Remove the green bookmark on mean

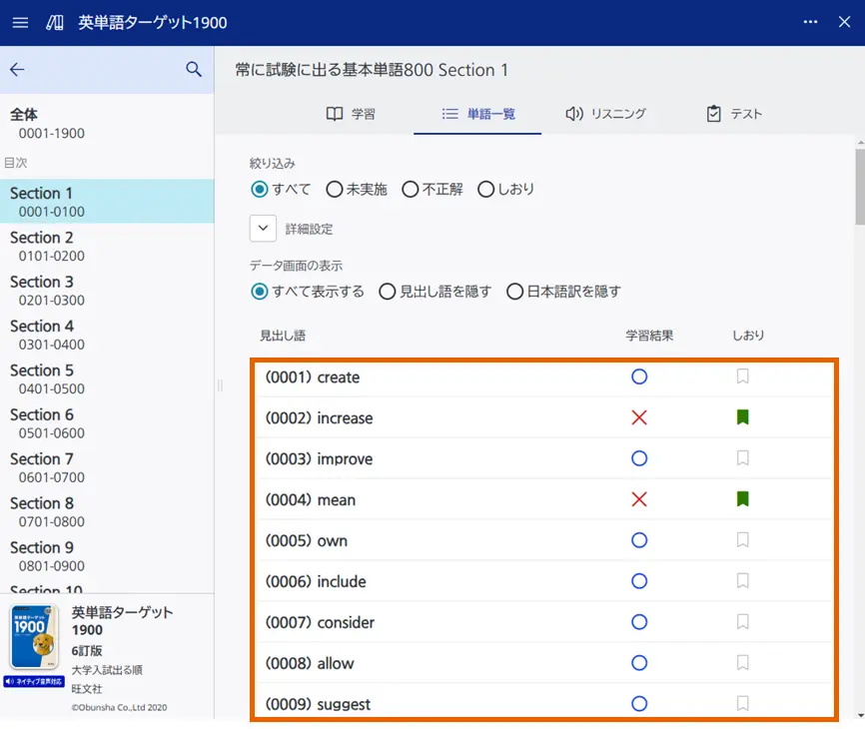(x=742, y=499)
